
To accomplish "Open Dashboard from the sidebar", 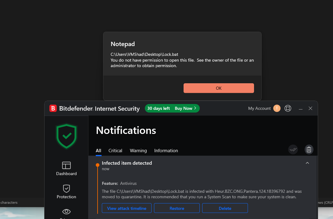I will click(x=66, y=169).
